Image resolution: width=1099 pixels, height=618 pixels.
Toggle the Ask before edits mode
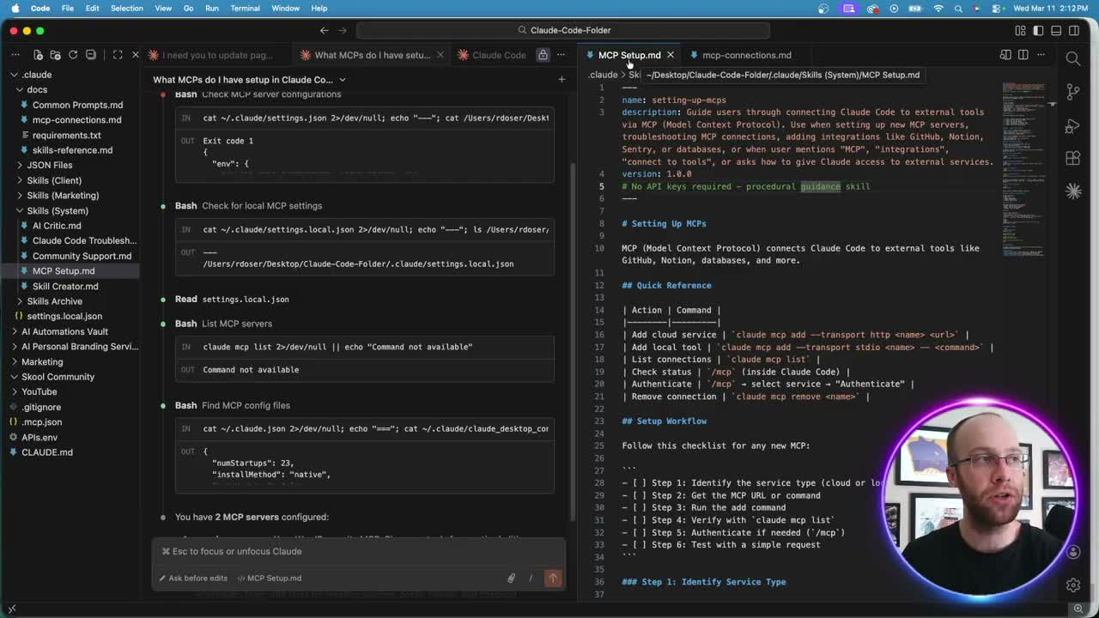point(193,579)
